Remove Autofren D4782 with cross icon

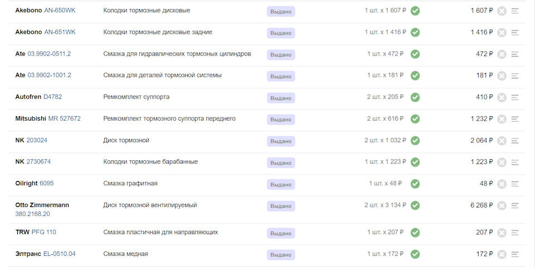pyautogui.click(x=502, y=97)
